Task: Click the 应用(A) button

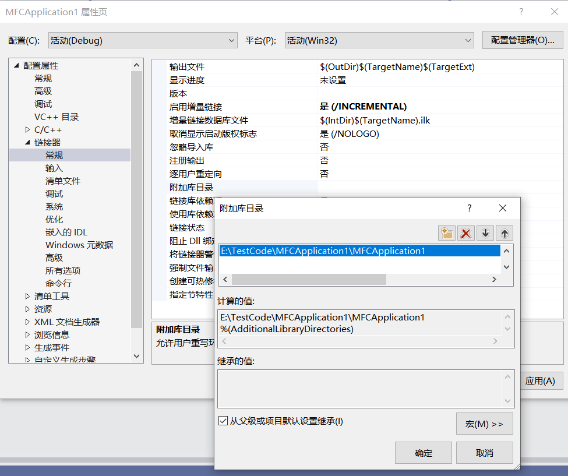Action: pos(541,380)
